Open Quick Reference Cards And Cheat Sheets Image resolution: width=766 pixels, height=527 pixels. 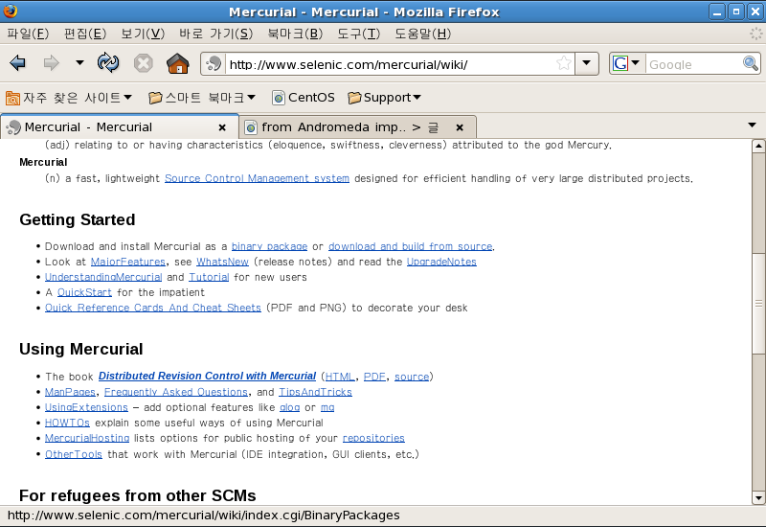coord(153,308)
